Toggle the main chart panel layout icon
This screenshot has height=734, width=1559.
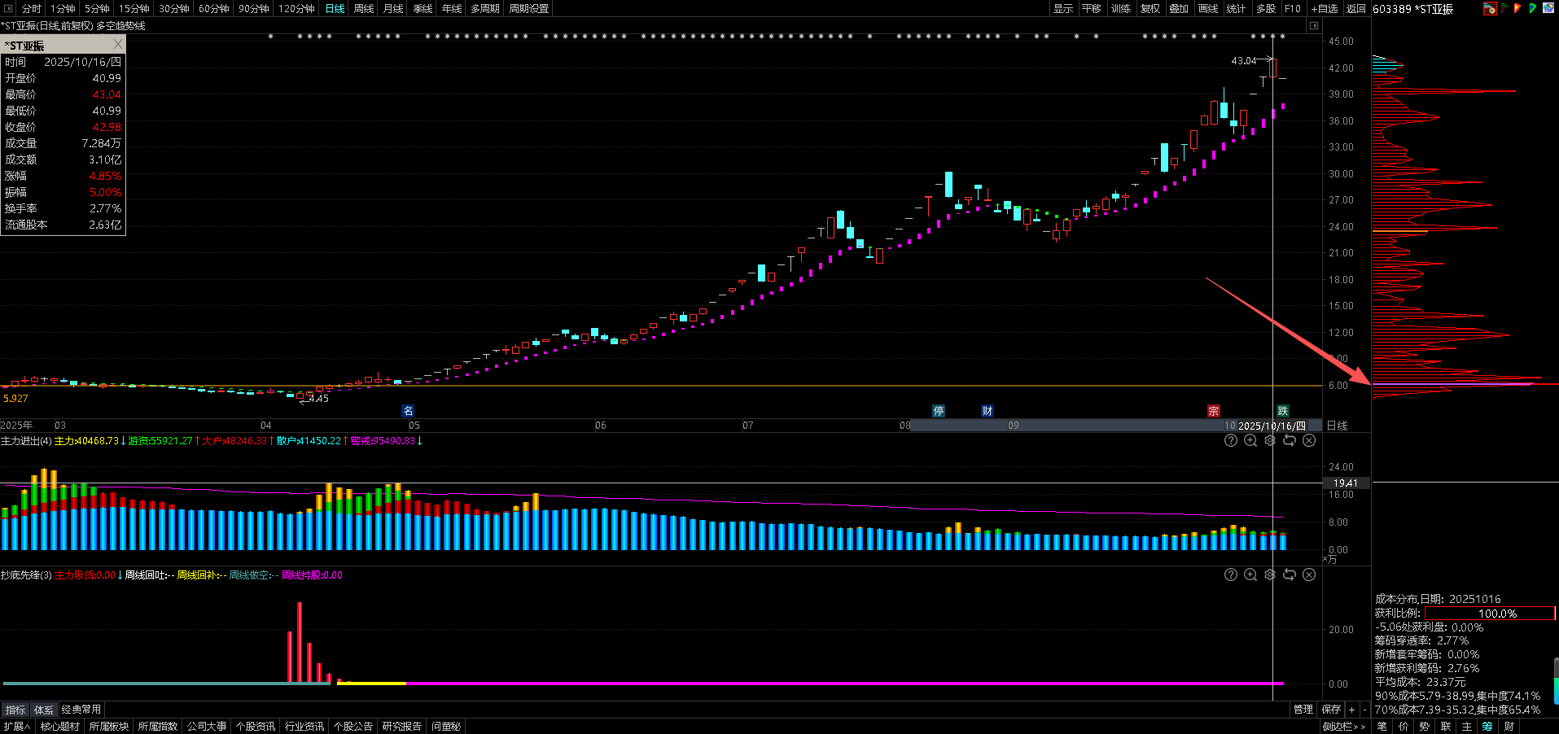[1313, 26]
